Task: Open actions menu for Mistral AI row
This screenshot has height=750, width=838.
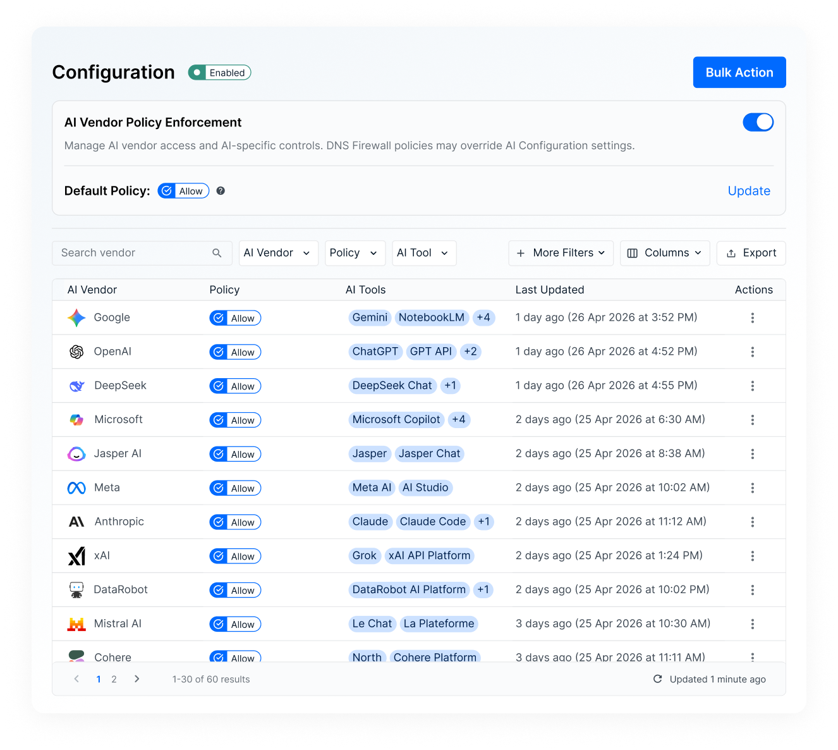Action: 752,624
